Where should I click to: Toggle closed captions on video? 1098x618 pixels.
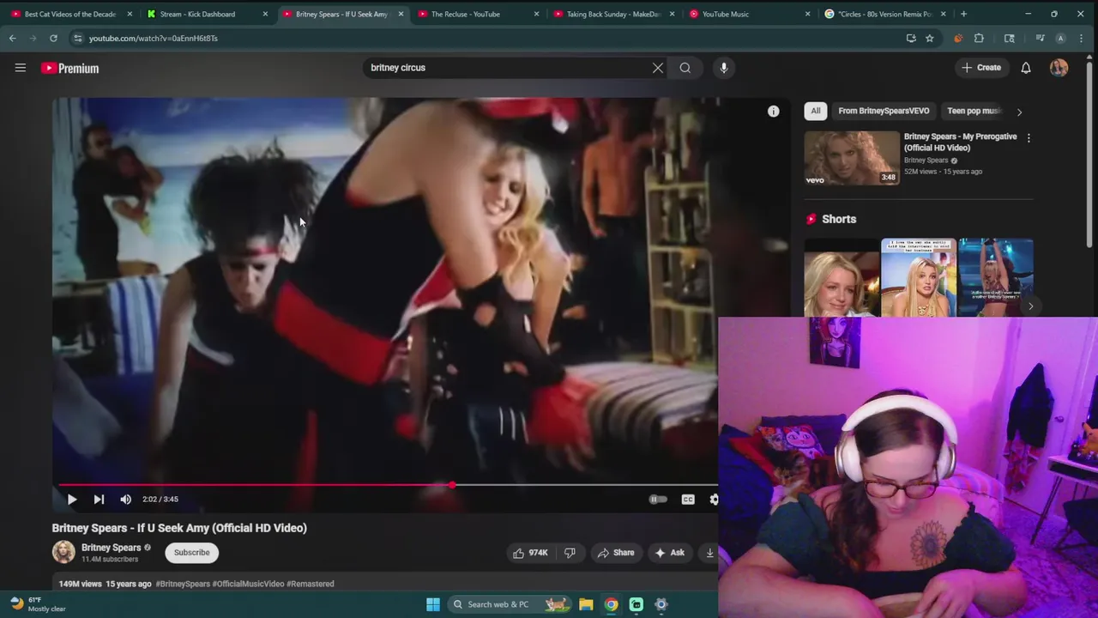688,499
